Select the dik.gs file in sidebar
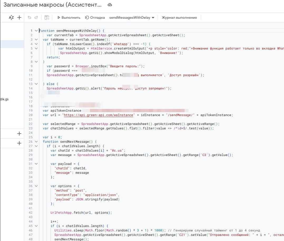The image size is (284, 241). point(4,99)
